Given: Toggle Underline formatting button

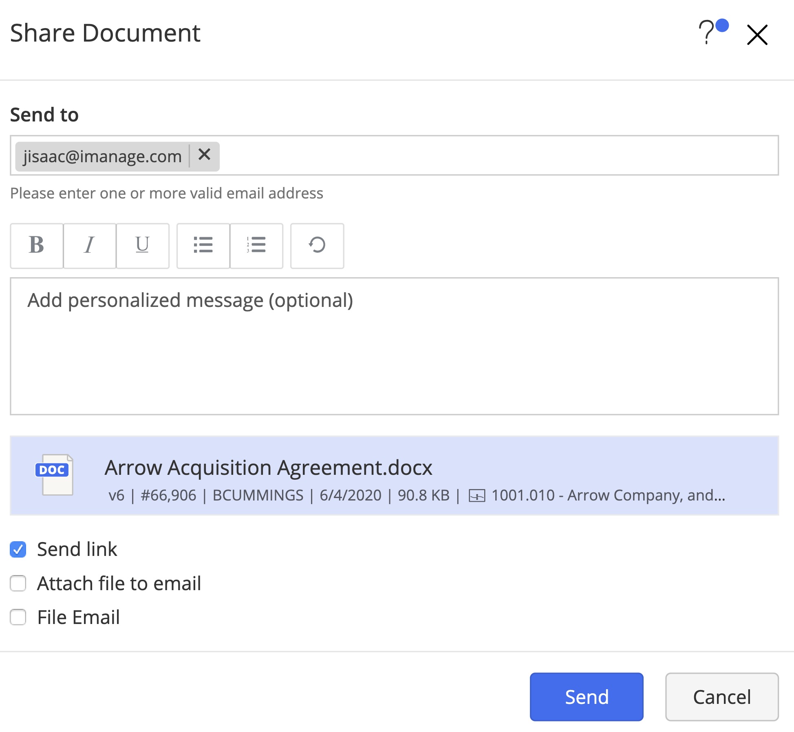Looking at the screenshot, I should click(x=142, y=246).
